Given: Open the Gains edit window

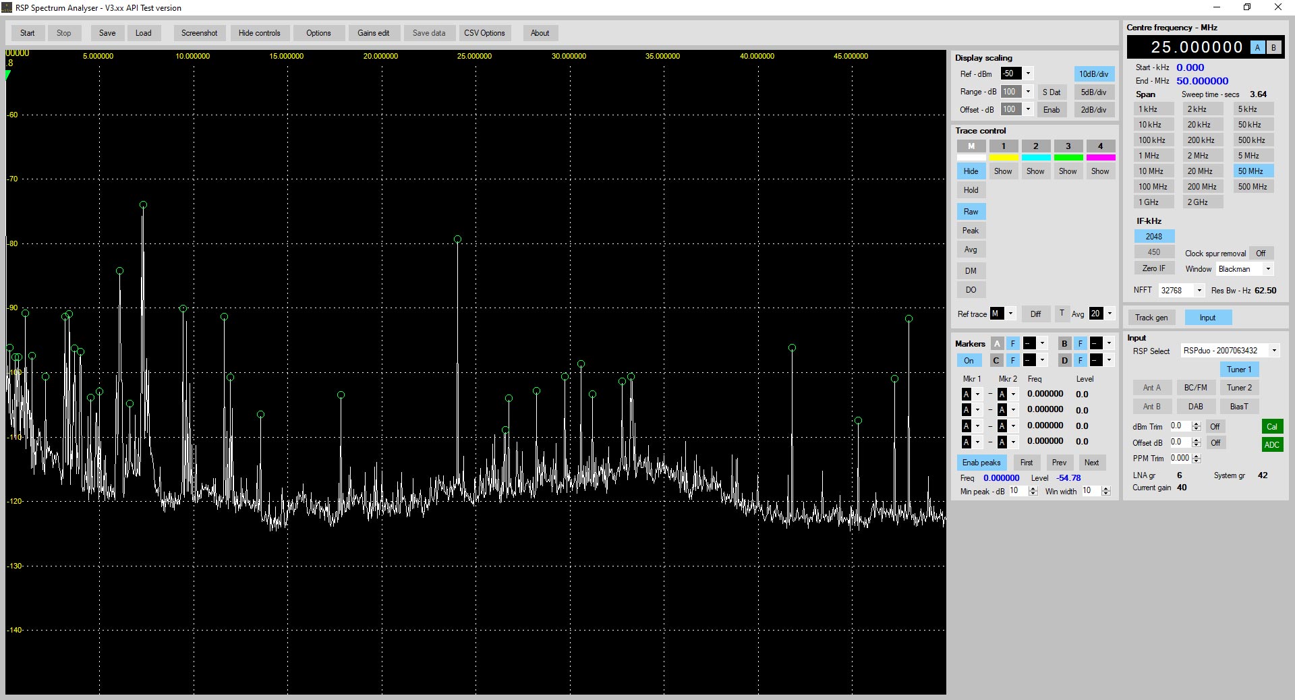Looking at the screenshot, I should click(x=373, y=33).
